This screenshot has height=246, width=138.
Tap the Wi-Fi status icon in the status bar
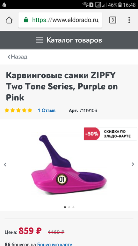point(85,5)
